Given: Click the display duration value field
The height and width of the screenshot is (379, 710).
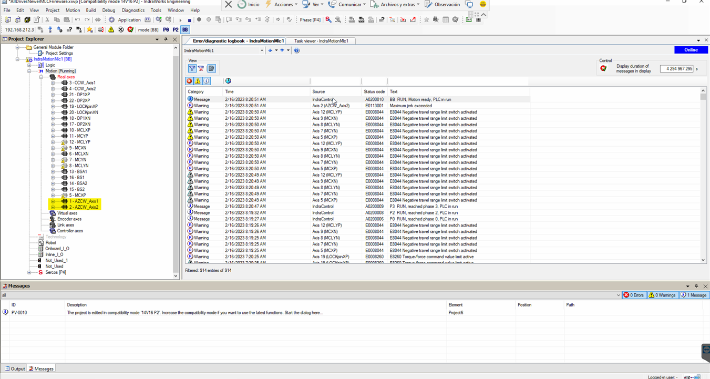Looking at the screenshot, I should pos(677,68).
